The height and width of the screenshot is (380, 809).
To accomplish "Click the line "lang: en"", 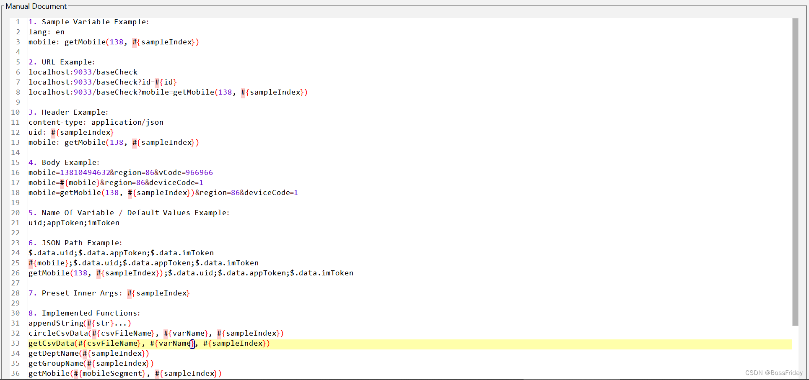I will pos(47,32).
